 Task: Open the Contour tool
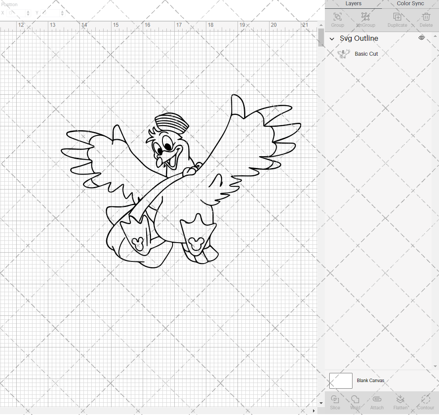click(425, 402)
